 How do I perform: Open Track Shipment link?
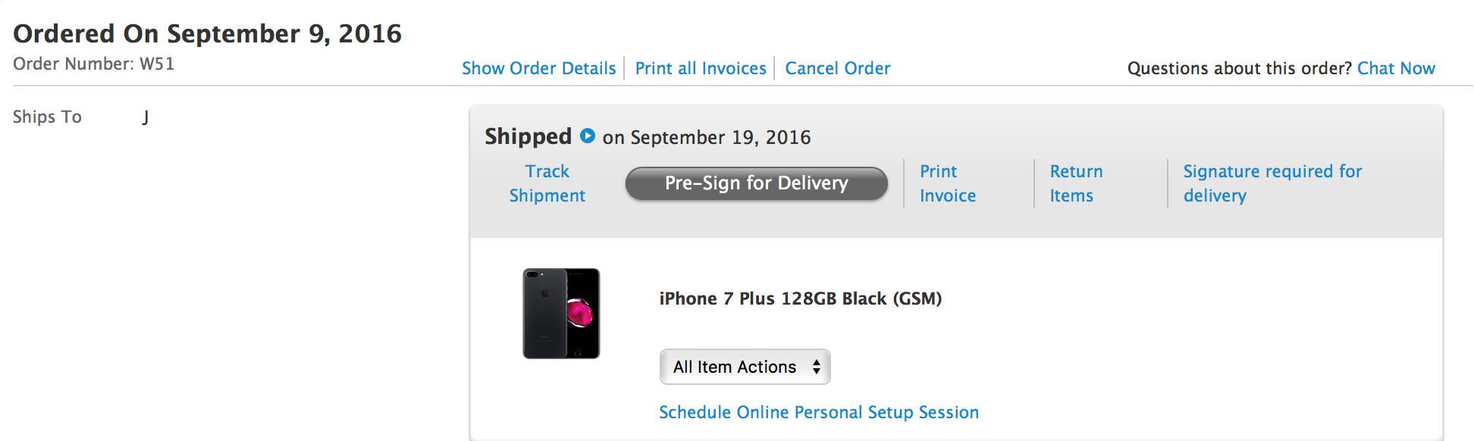[547, 183]
